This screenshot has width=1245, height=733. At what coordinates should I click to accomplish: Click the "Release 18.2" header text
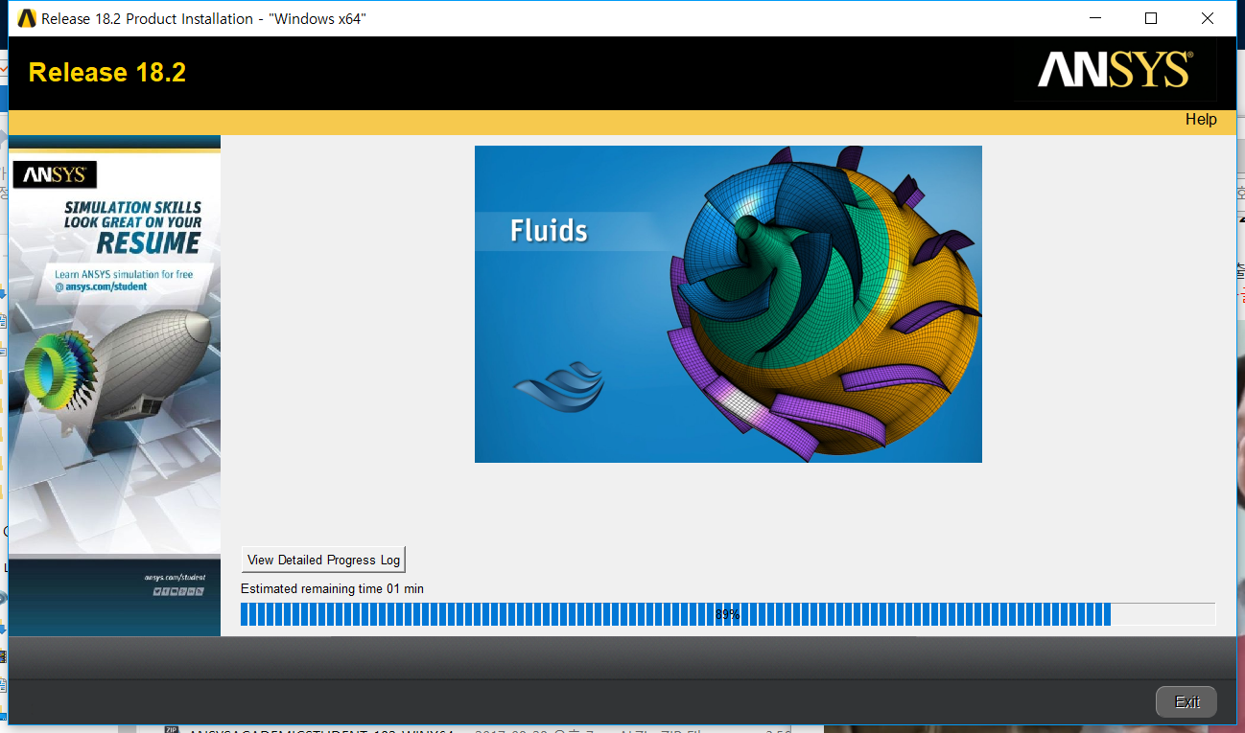click(x=107, y=73)
